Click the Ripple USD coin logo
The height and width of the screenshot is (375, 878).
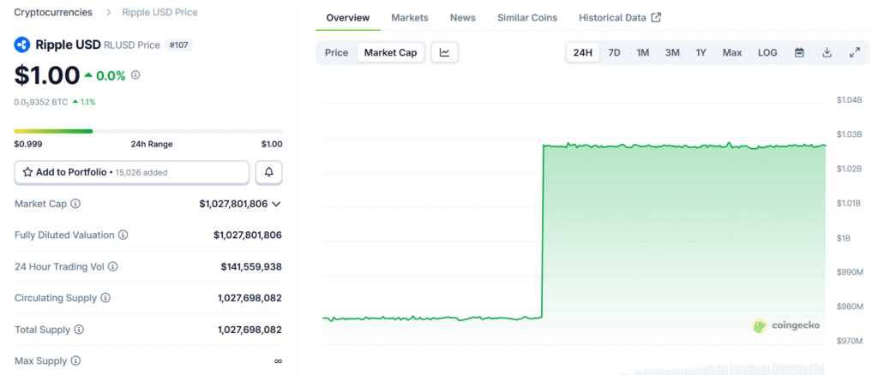(x=21, y=45)
